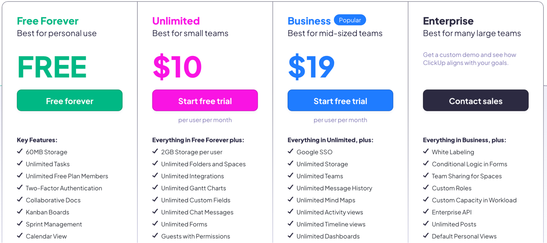
Task: Click the checkmark beside Enterprise API
Action: tap(426, 212)
